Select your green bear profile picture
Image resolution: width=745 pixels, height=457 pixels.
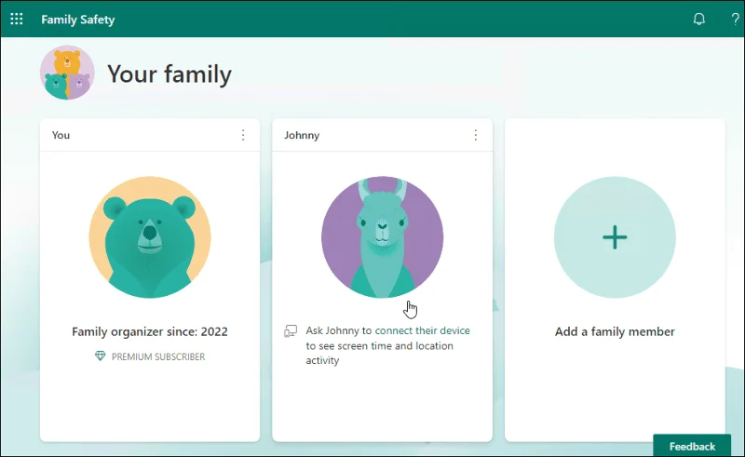pyautogui.click(x=150, y=237)
